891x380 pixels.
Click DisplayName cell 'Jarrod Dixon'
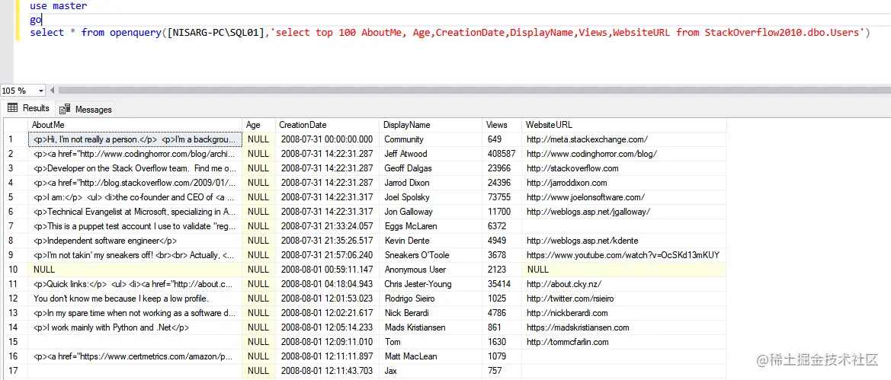[x=431, y=183]
